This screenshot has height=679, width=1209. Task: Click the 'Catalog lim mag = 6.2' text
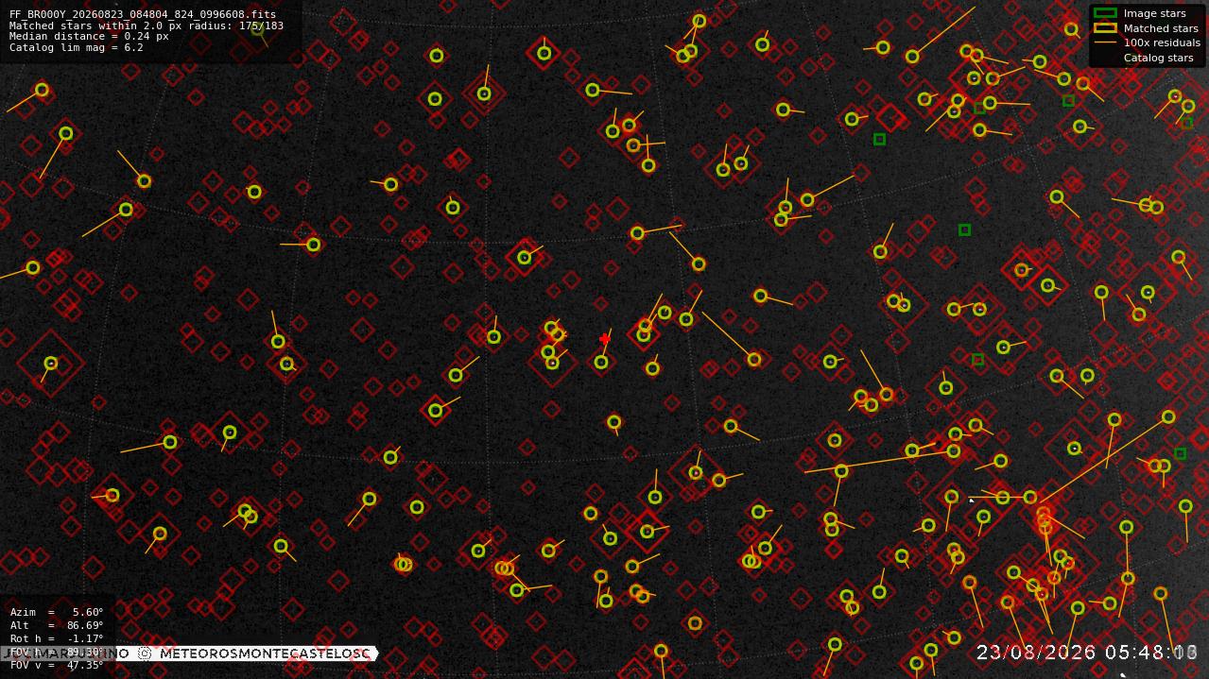click(x=77, y=47)
